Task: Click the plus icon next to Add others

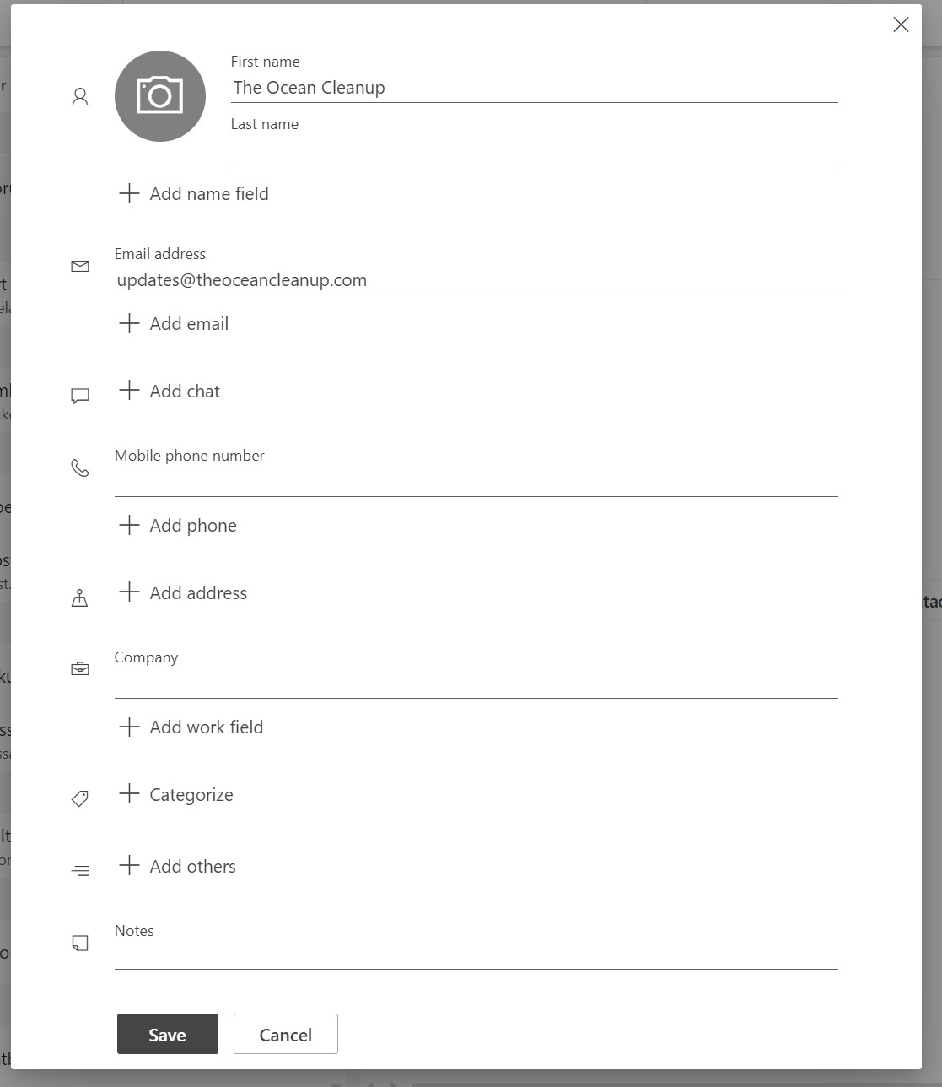Action: point(129,866)
